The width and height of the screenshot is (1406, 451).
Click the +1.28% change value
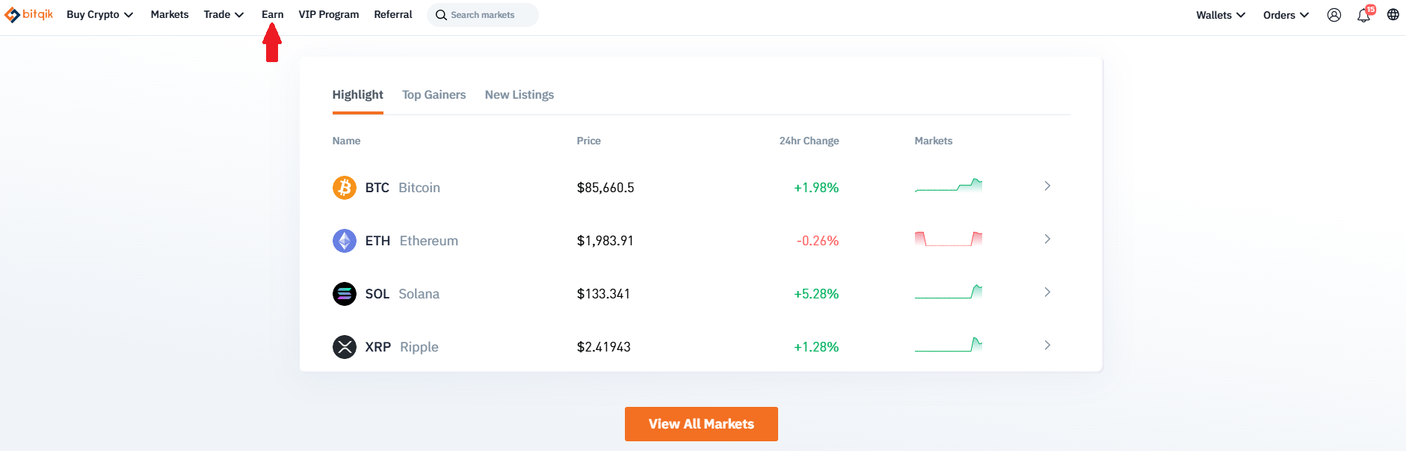click(x=816, y=347)
